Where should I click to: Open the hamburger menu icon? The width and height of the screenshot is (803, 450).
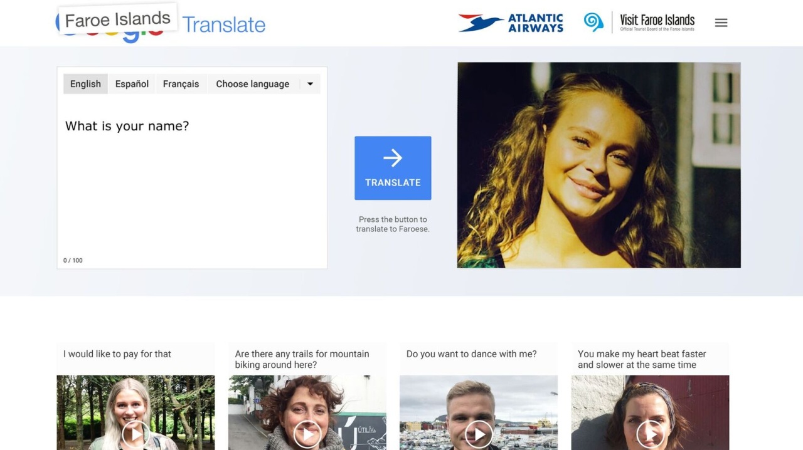click(x=721, y=23)
